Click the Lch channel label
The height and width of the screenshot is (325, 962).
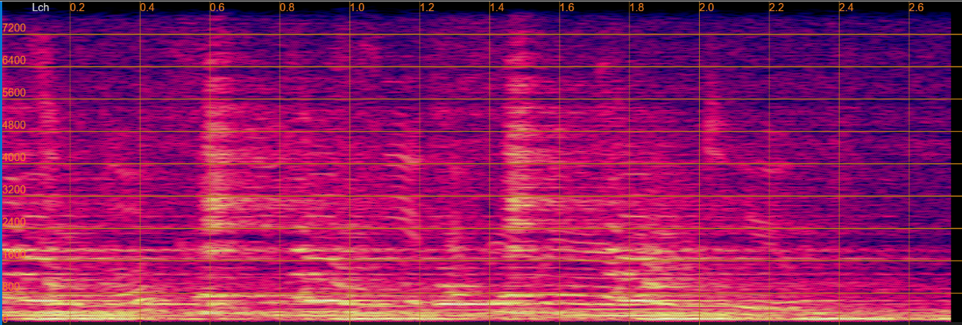point(41,7)
